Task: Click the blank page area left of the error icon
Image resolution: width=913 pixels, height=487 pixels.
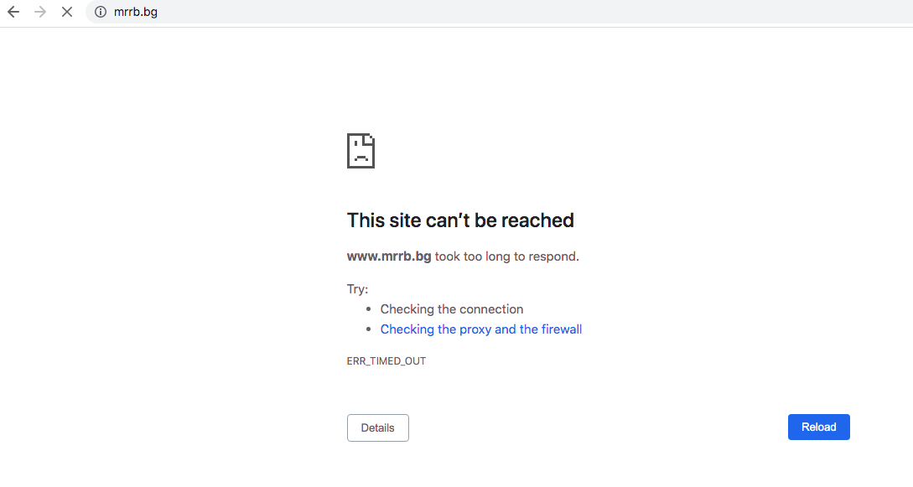Action: [168, 151]
